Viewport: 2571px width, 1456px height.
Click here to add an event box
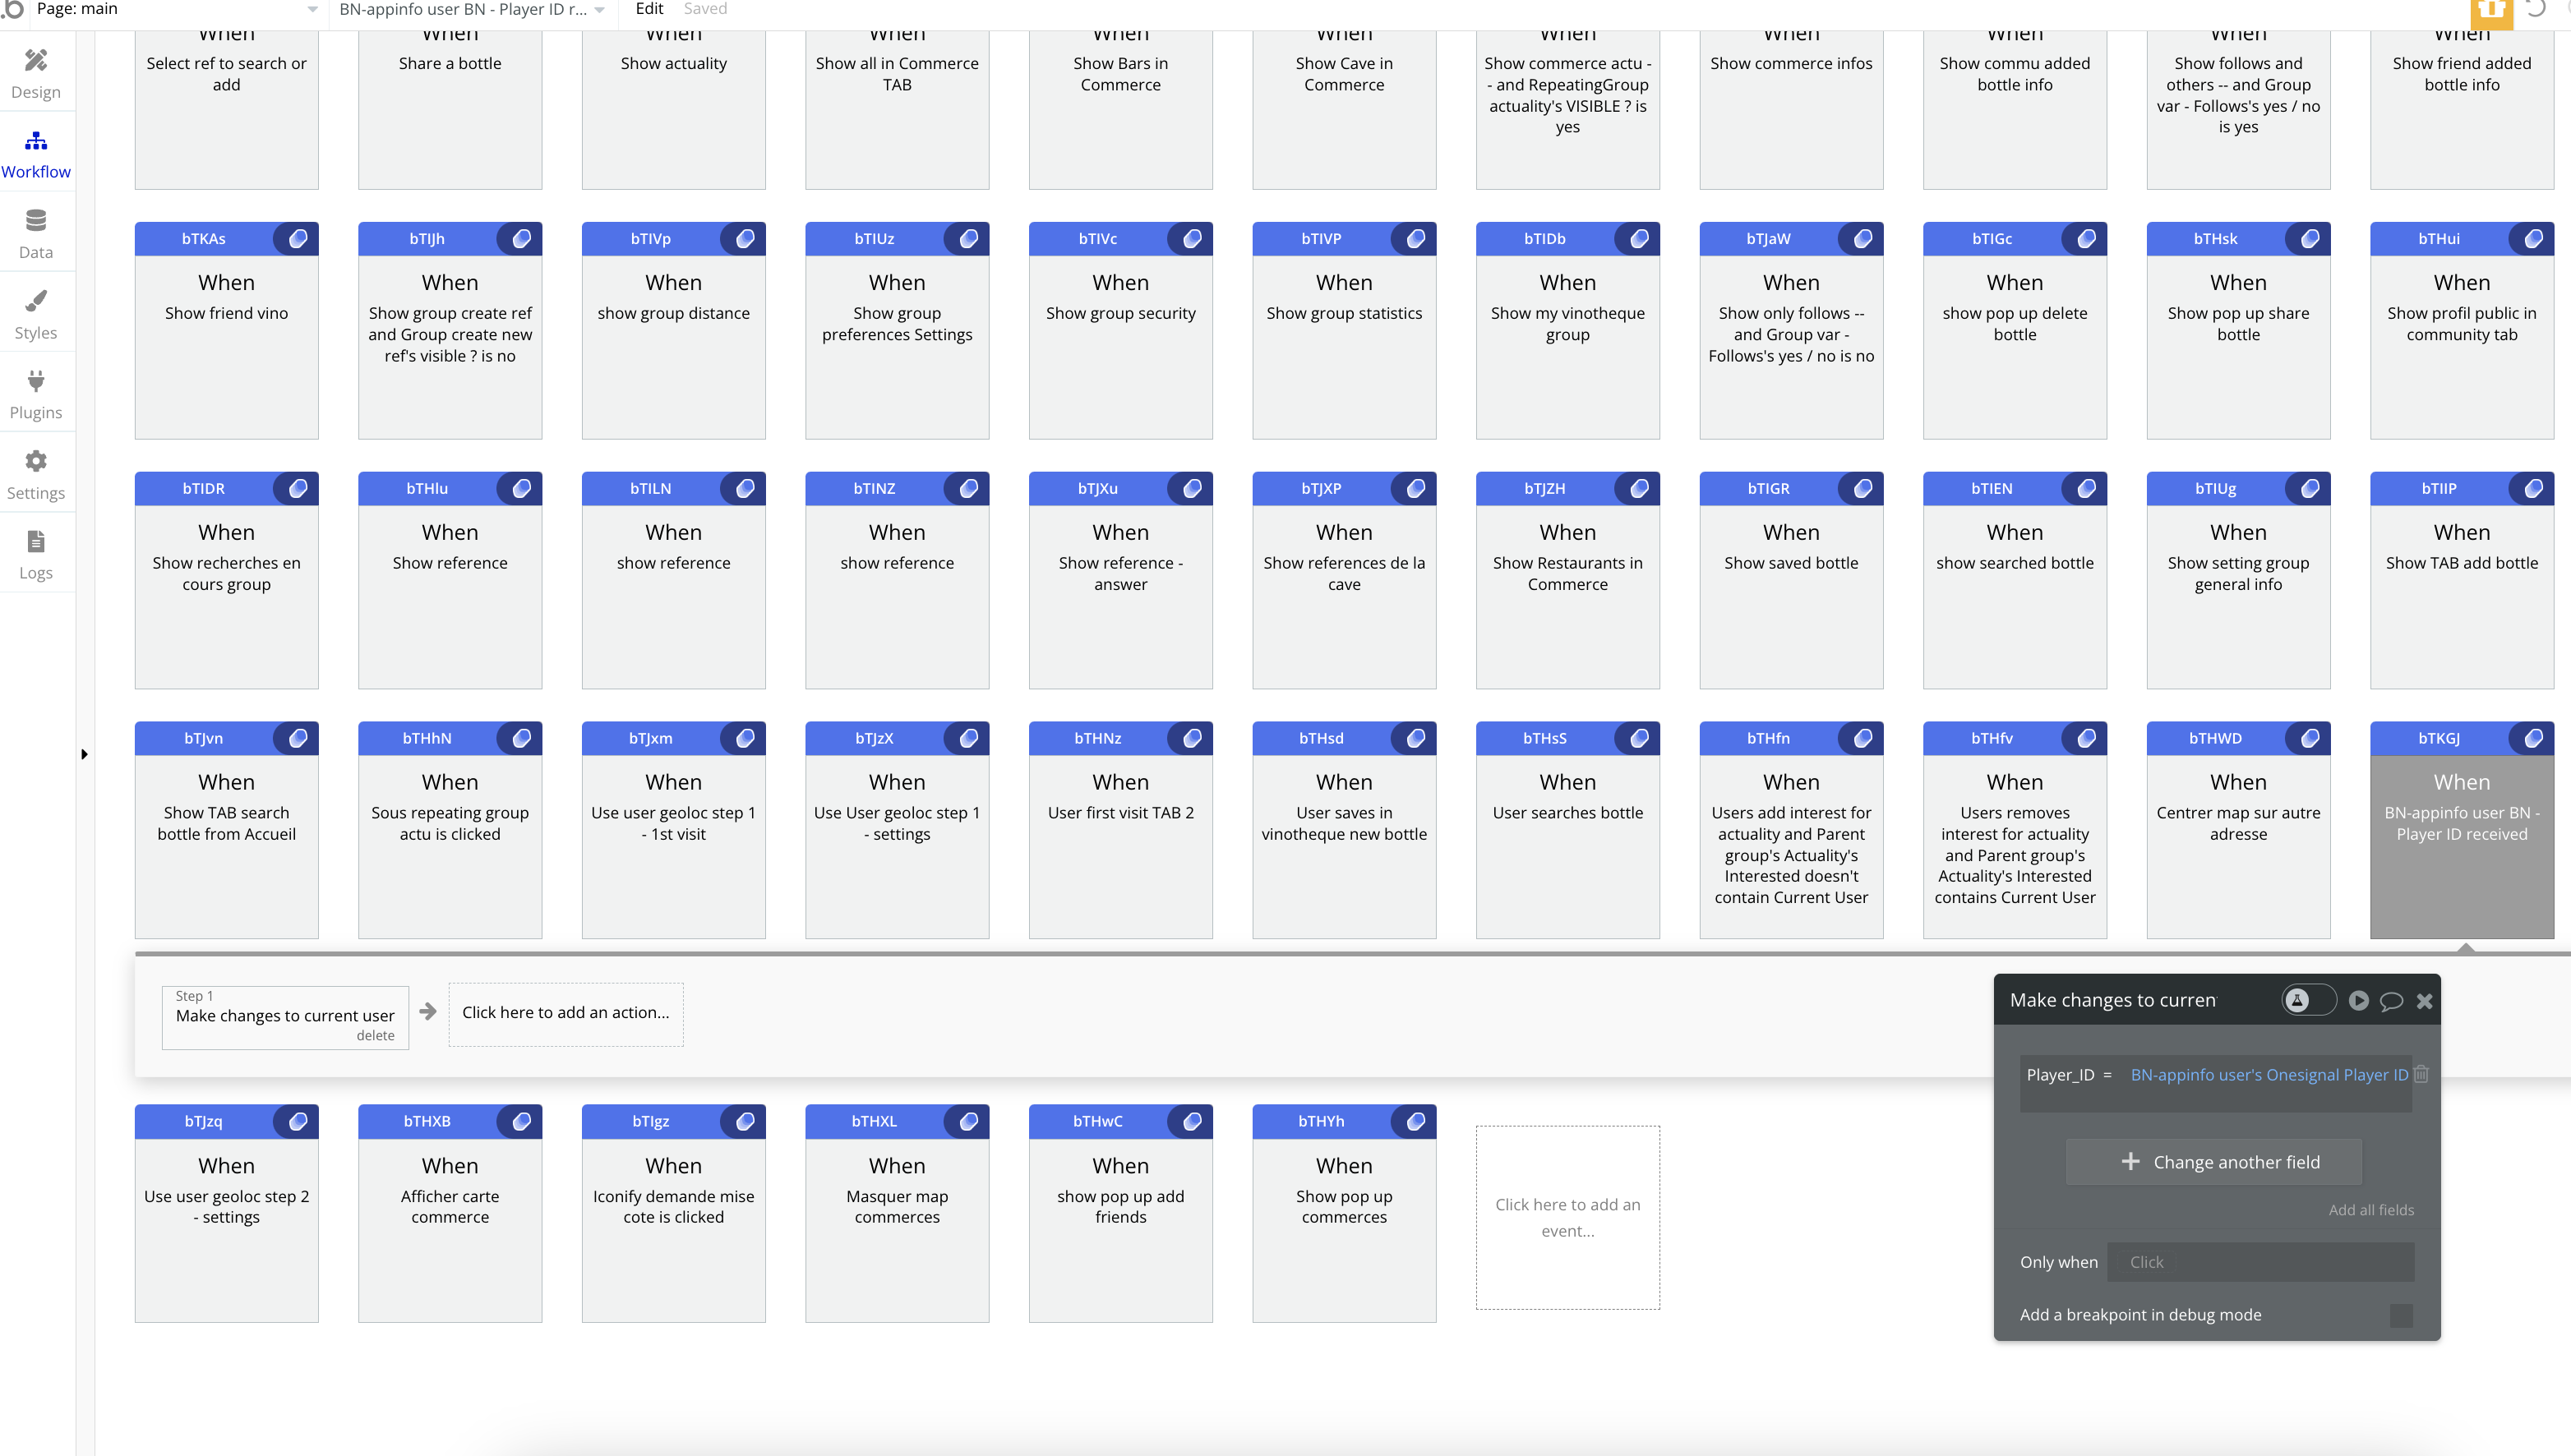[x=1567, y=1217]
